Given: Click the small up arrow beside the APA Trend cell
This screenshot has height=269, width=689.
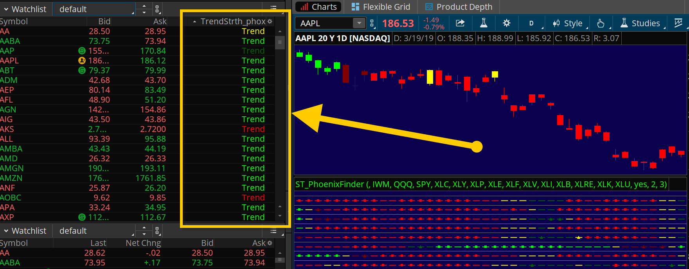Looking at the screenshot, I should click(x=280, y=206).
